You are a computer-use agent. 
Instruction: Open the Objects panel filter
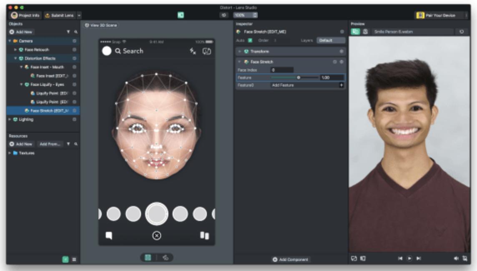click(x=68, y=32)
